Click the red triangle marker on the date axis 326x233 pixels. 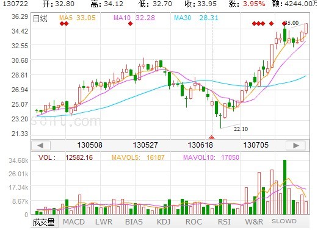pos(212,137)
